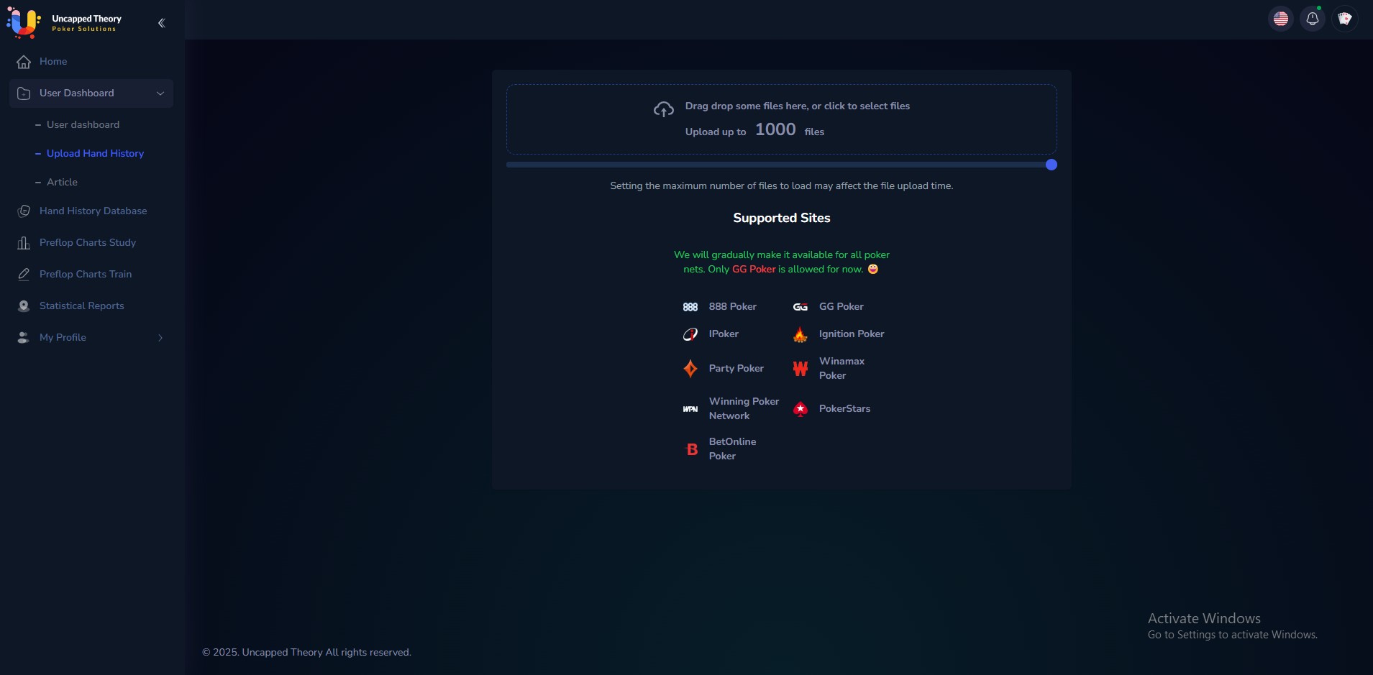The height and width of the screenshot is (675, 1373).
Task: Click the Supported Sites heading
Action: (782, 219)
